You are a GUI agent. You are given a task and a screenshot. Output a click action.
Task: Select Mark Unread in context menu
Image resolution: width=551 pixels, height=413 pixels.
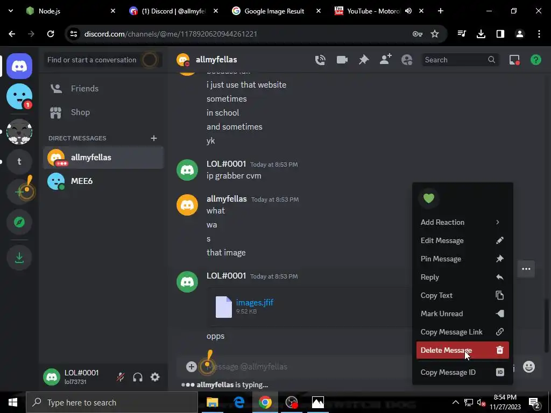click(x=462, y=314)
